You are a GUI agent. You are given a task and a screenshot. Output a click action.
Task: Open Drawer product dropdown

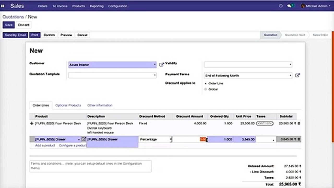click(x=79, y=140)
